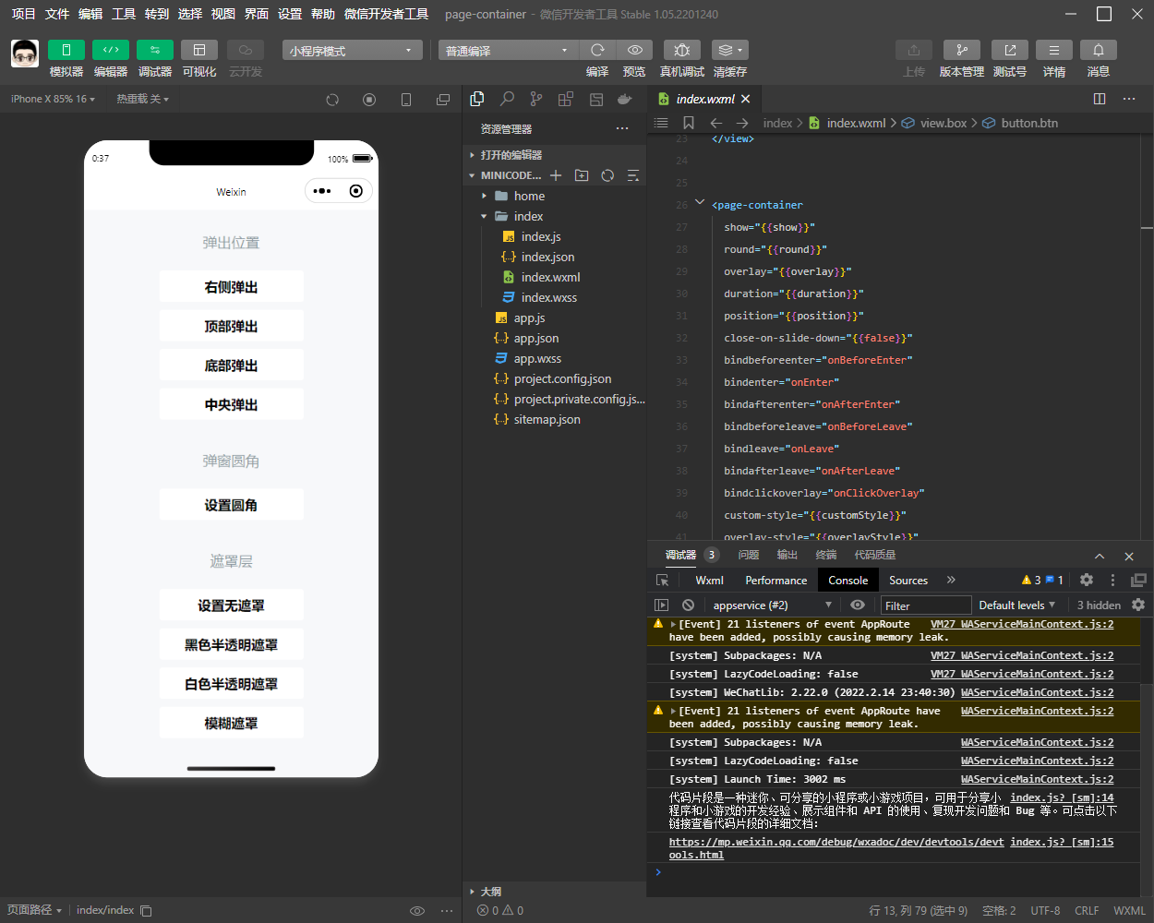
Task: Collapse the page-container code fold arrow
Action: click(x=700, y=203)
